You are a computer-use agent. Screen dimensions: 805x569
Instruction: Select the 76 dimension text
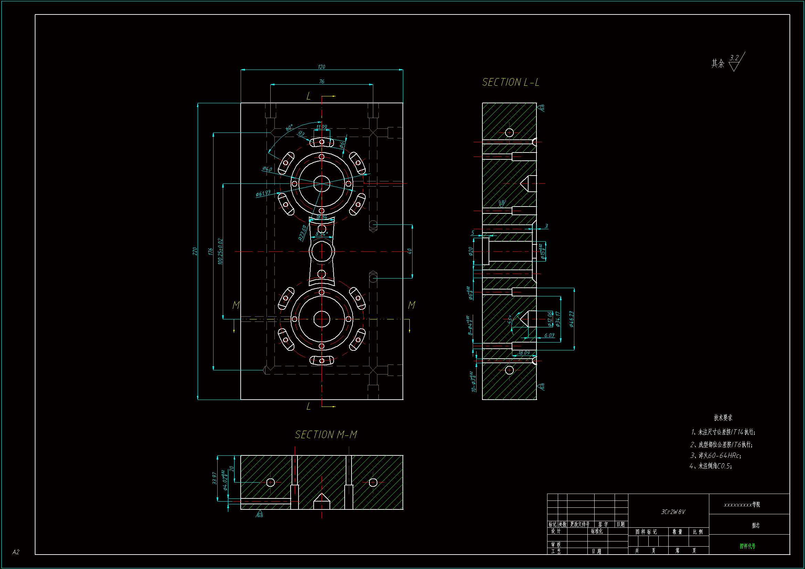(x=322, y=82)
